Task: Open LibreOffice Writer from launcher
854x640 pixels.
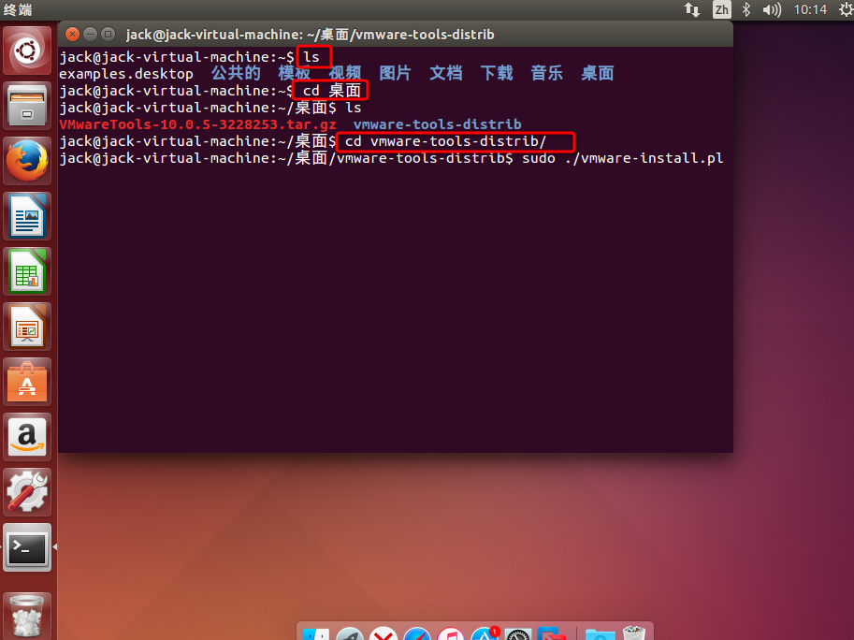Action: click(x=27, y=216)
